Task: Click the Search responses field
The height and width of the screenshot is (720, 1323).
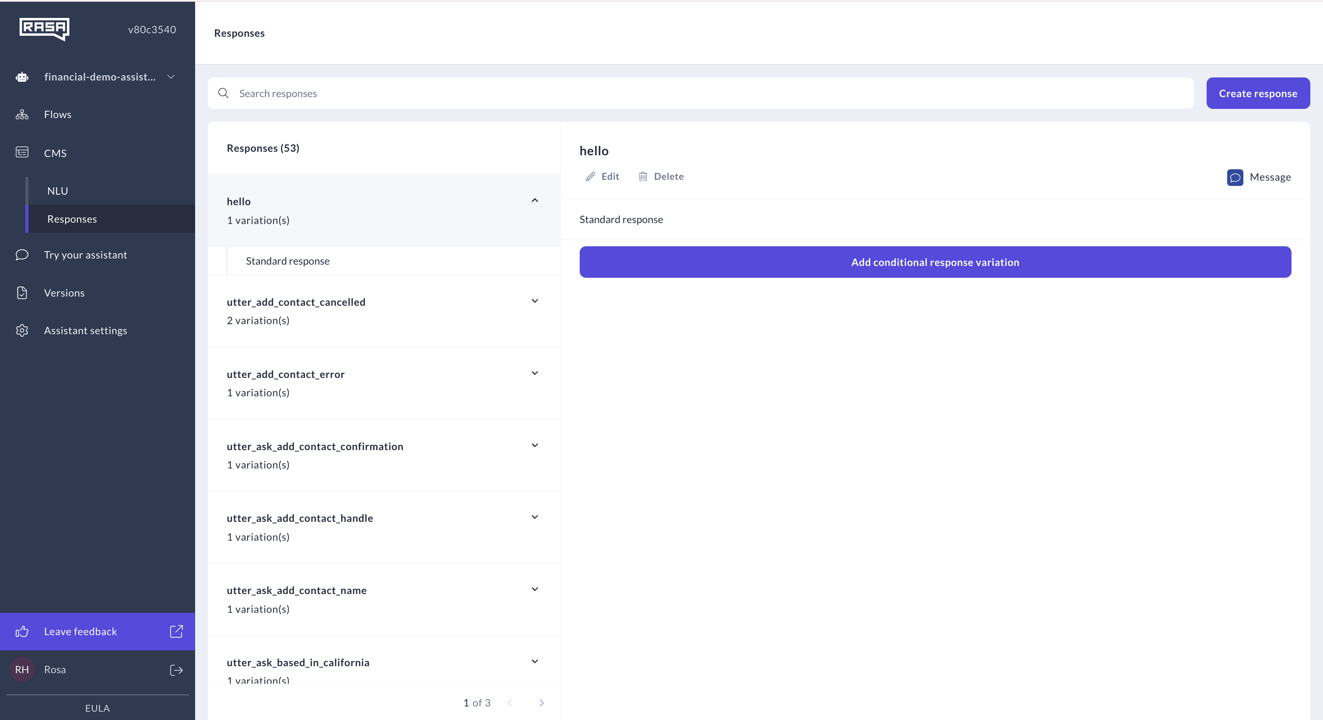Action: 700,94
